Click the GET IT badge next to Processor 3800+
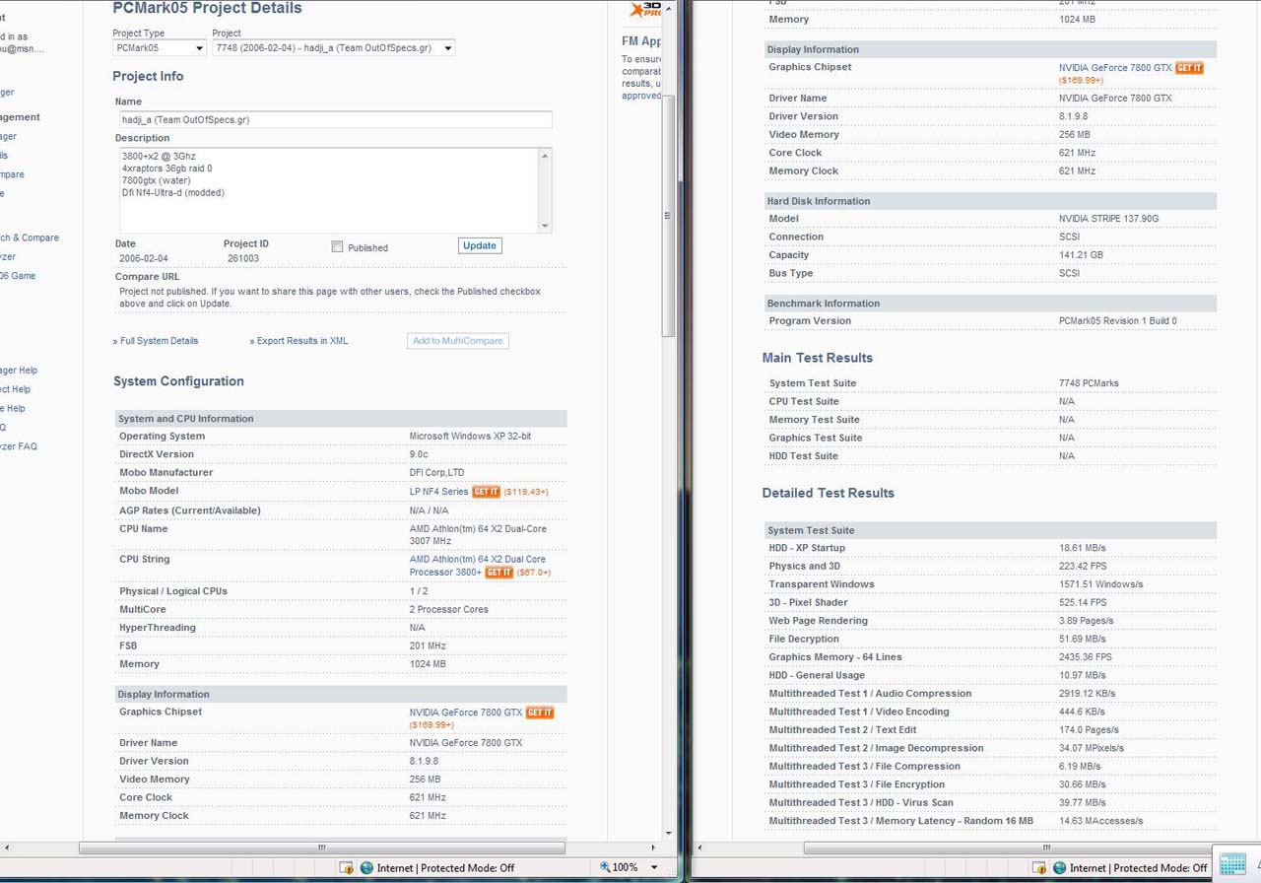 (499, 573)
